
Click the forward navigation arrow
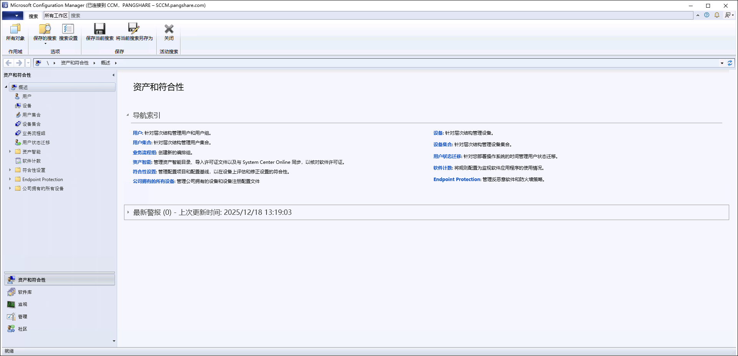coord(19,63)
